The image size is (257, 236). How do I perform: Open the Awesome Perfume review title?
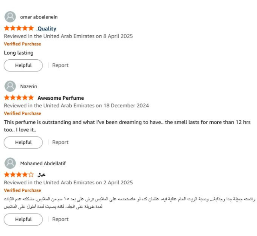click(x=61, y=98)
